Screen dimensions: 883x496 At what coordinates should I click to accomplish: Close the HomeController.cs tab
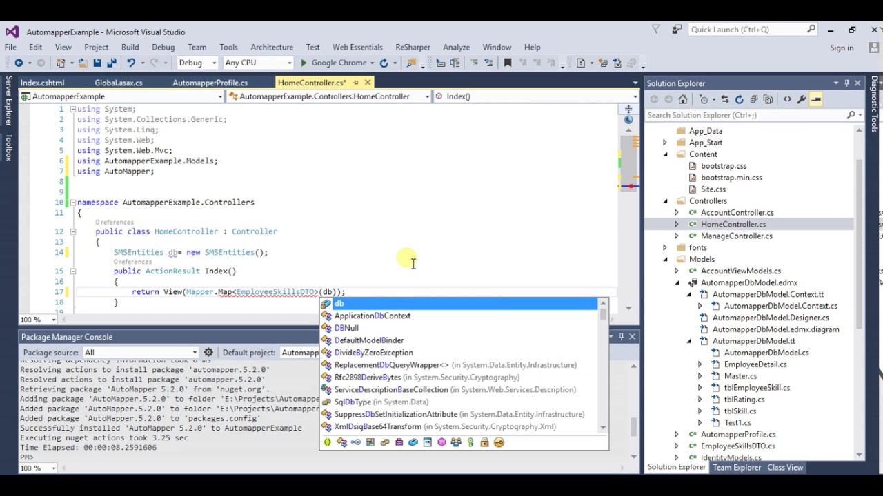tap(368, 83)
